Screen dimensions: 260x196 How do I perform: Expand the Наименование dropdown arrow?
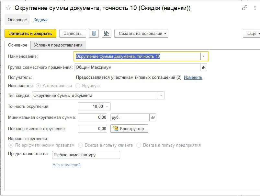204,57
